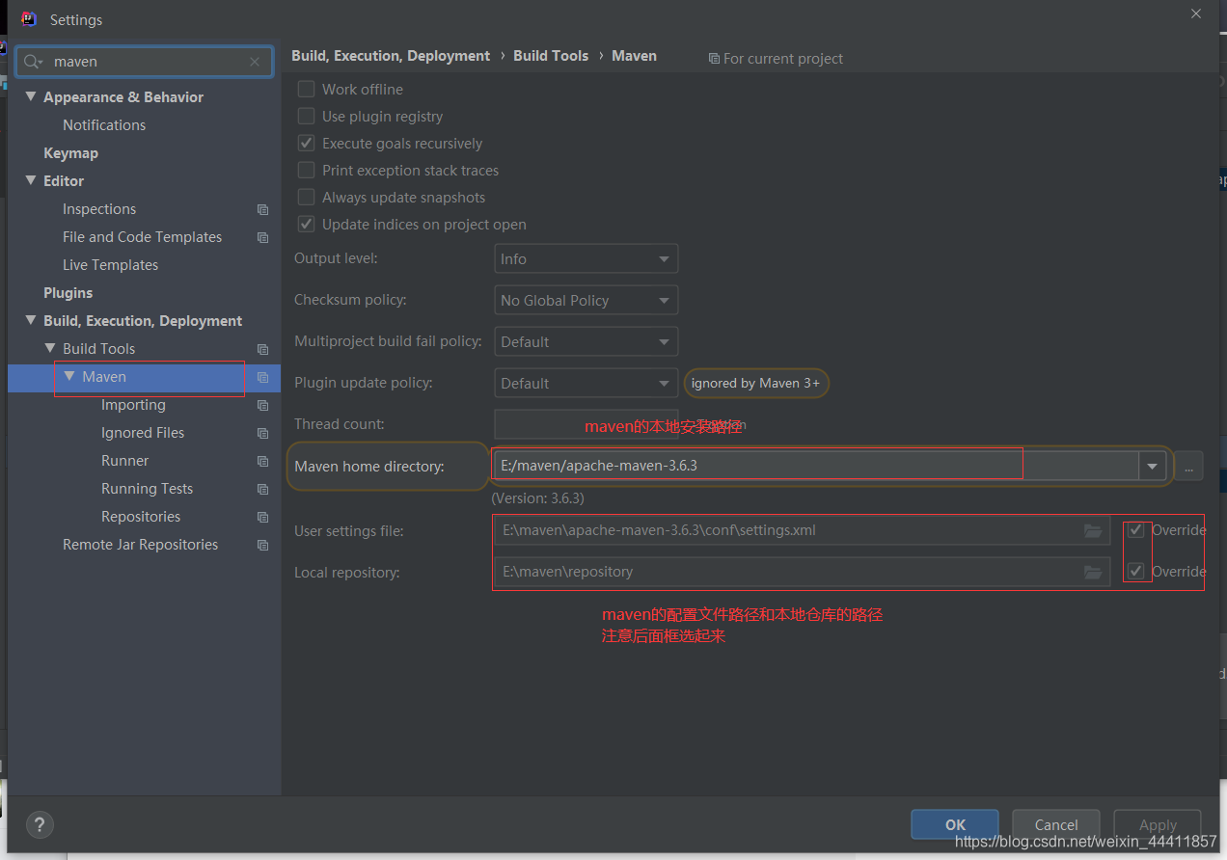Select Plugins in settings tree
Image resolution: width=1227 pixels, height=860 pixels.
click(68, 293)
